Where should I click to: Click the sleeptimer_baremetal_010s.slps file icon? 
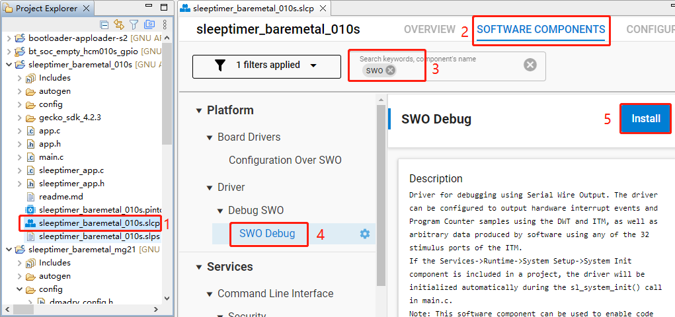coord(30,236)
